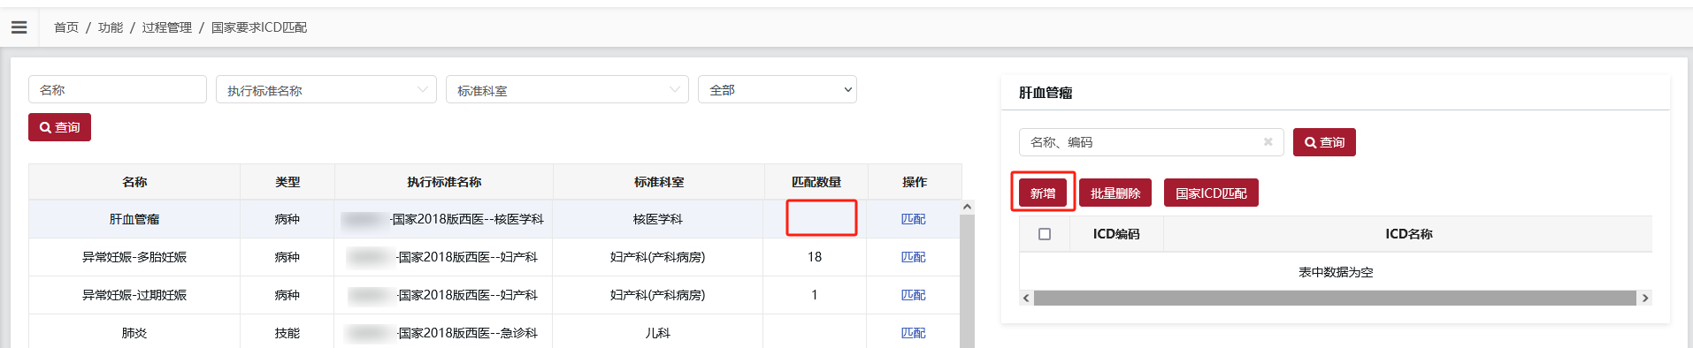Click the 类型 column header
The image size is (1693, 348).
tap(287, 182)
